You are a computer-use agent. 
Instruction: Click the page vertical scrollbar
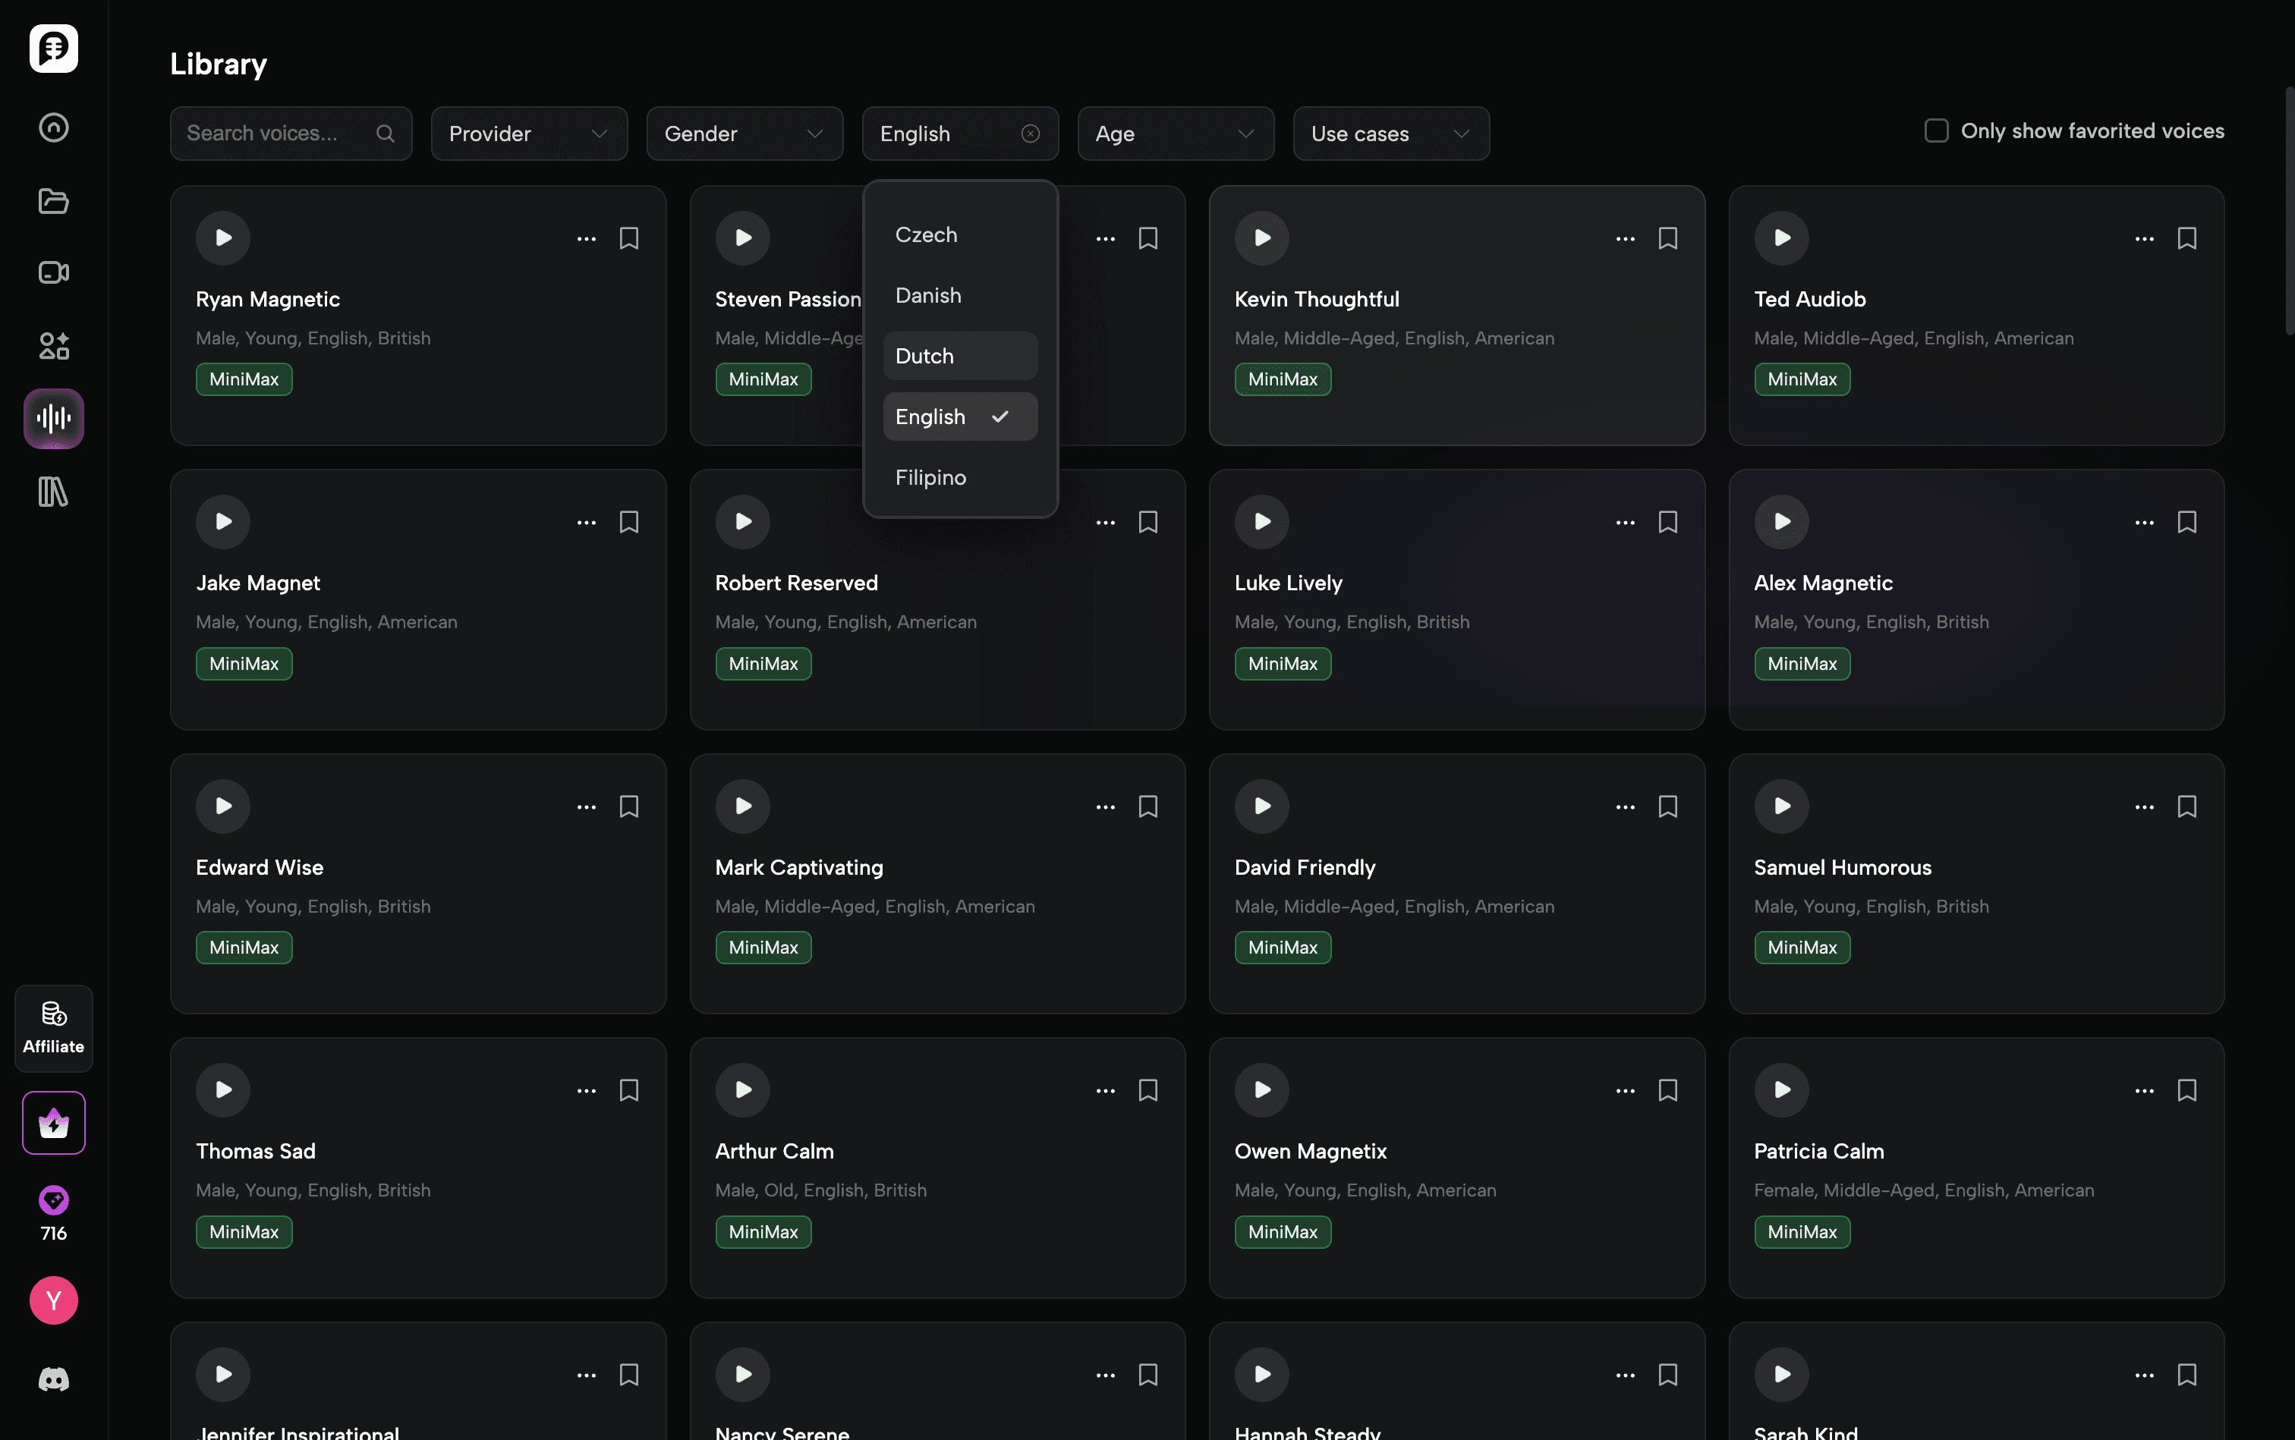pyautogui.click(x=2289, y=212)
